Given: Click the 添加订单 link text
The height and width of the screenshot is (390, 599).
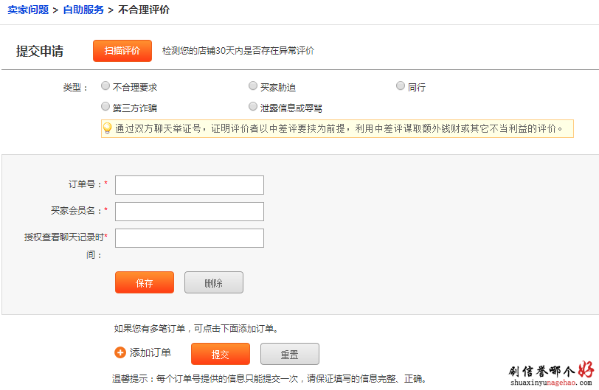Looking at the screenshot, I should pyautogui.click(x=150, y=352).
